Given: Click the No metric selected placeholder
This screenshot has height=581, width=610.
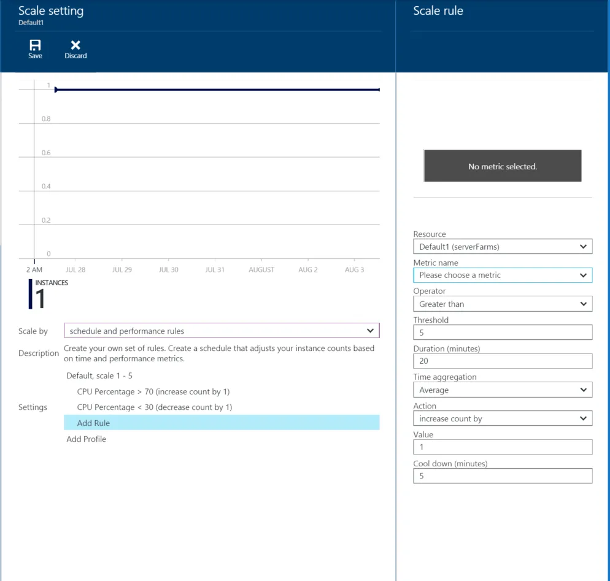Looking at the screenshot, I should pyautogui.click(x=503, y=166).
